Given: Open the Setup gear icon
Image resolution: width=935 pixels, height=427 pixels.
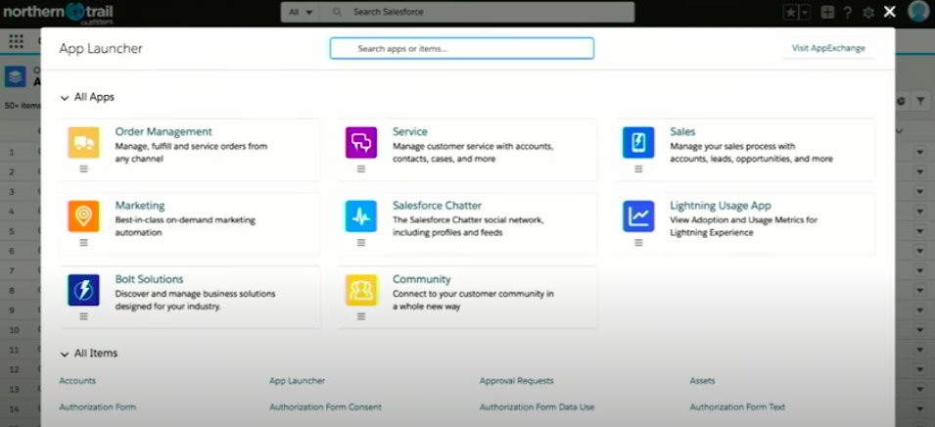Looking at the screenshot, I should click(868, 13).
